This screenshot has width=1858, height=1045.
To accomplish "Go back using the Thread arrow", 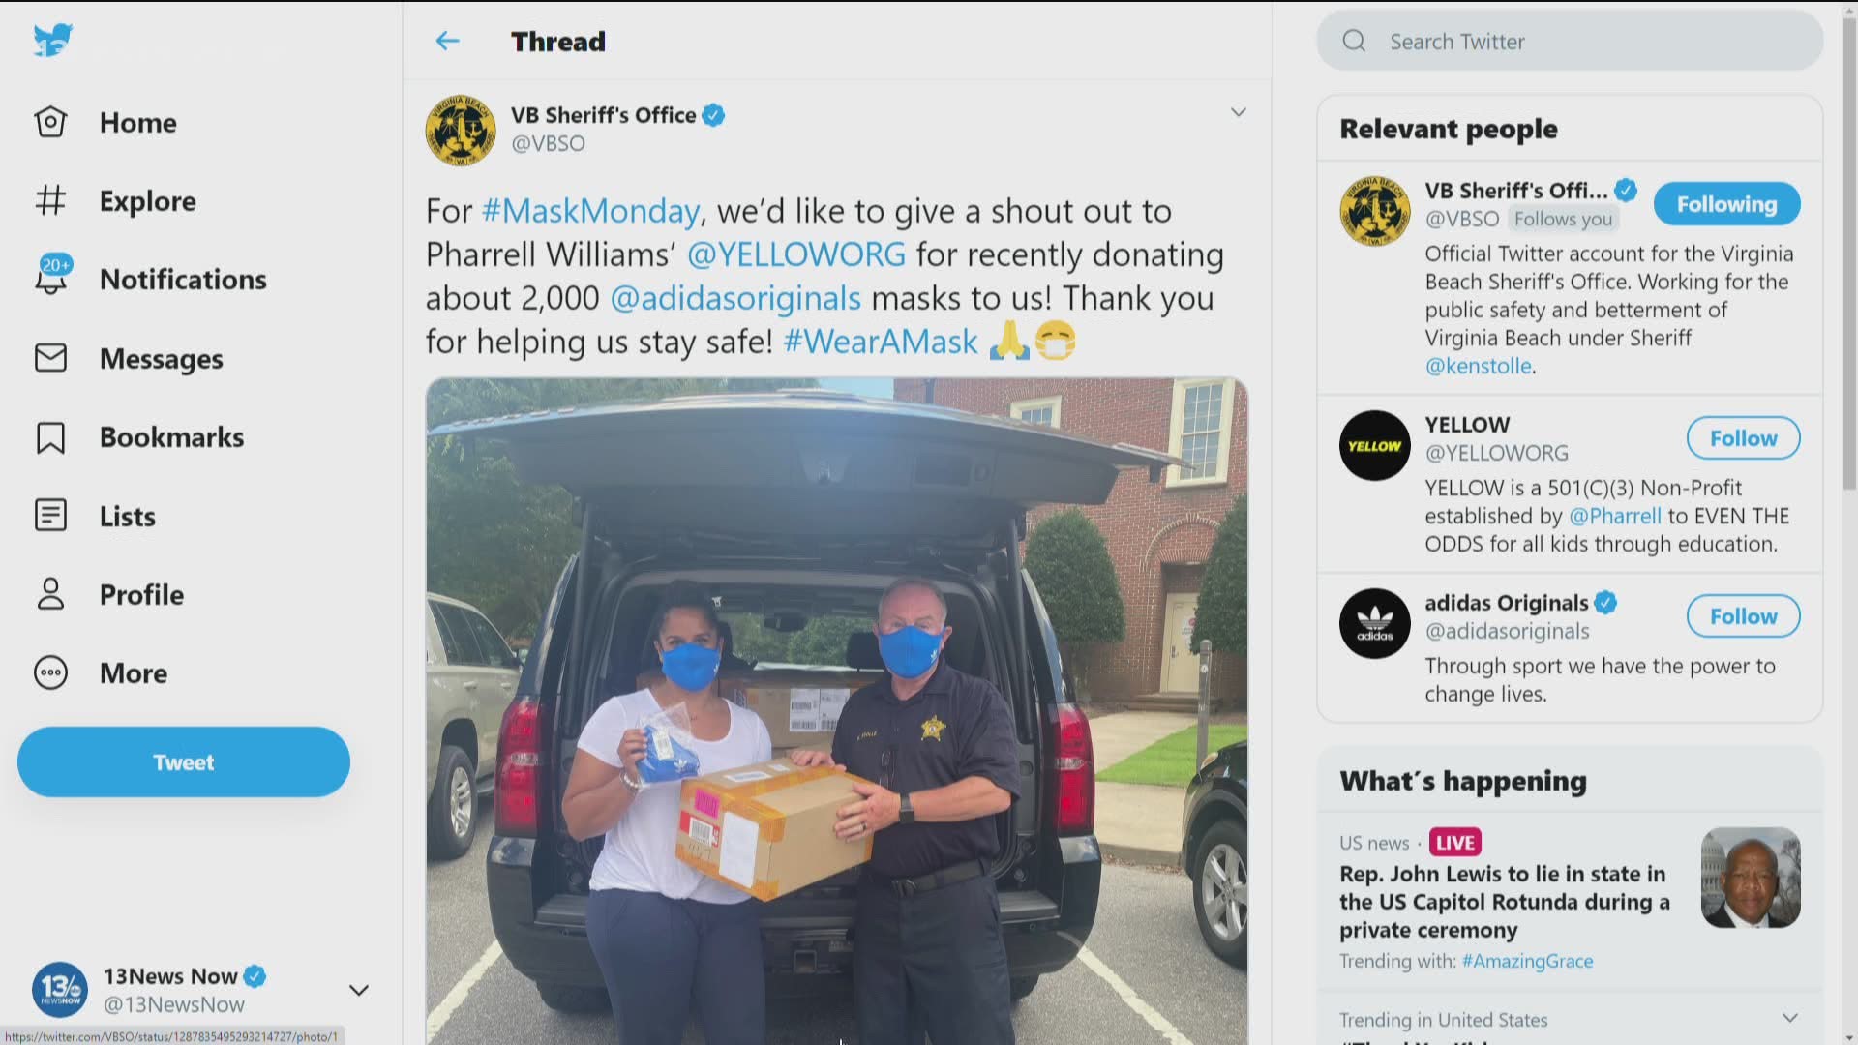I will pos(447,41).
